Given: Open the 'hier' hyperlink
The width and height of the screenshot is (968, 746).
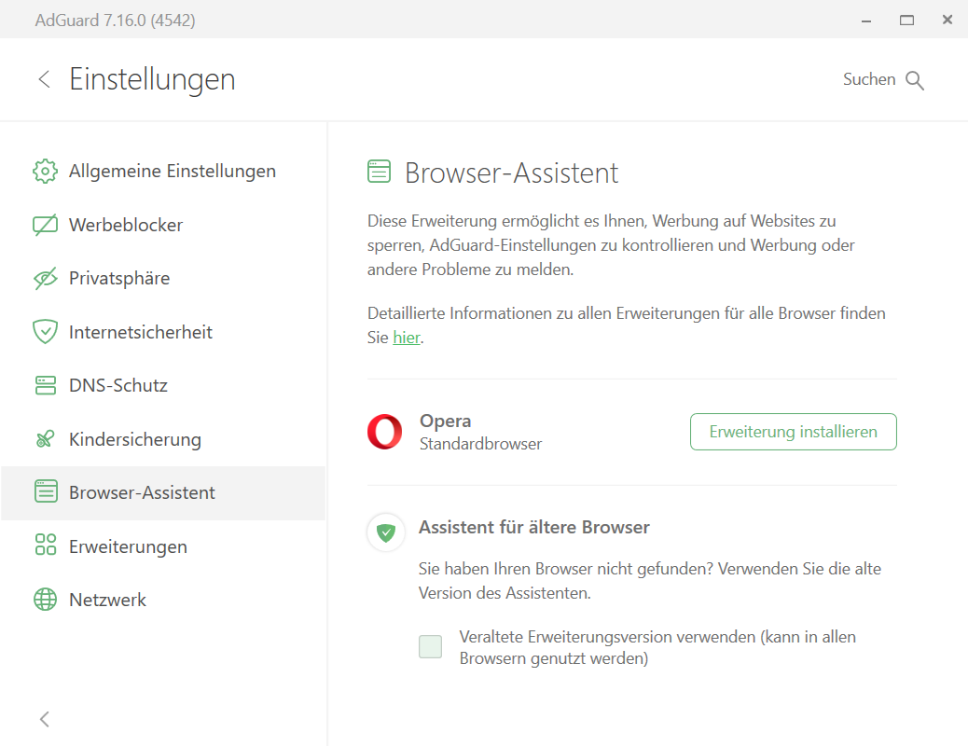Looking at the screenshot, I should coord(407,338).
